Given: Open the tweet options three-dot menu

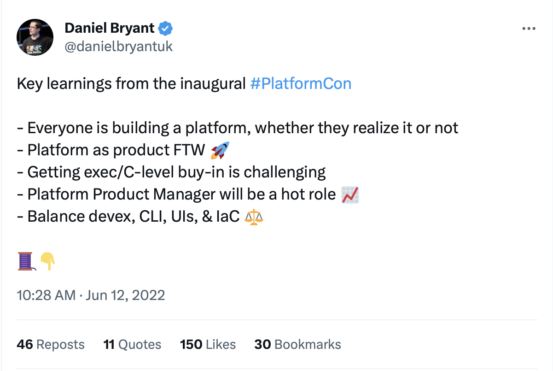Looking at the screenshot, I should 529,28.
